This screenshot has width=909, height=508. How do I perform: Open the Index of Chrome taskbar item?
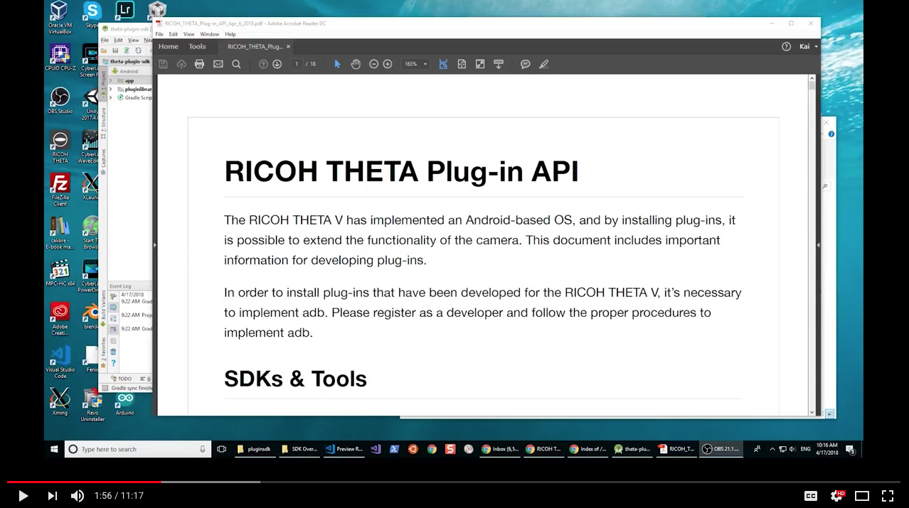click(x=589, y=449)
